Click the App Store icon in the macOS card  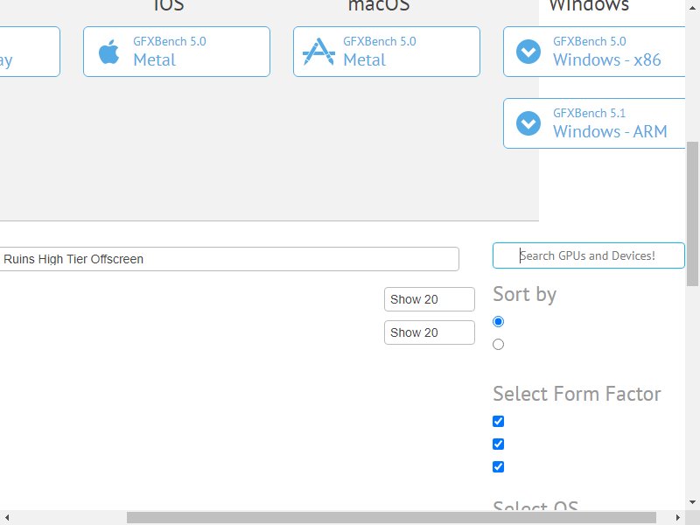click(318, 52)
